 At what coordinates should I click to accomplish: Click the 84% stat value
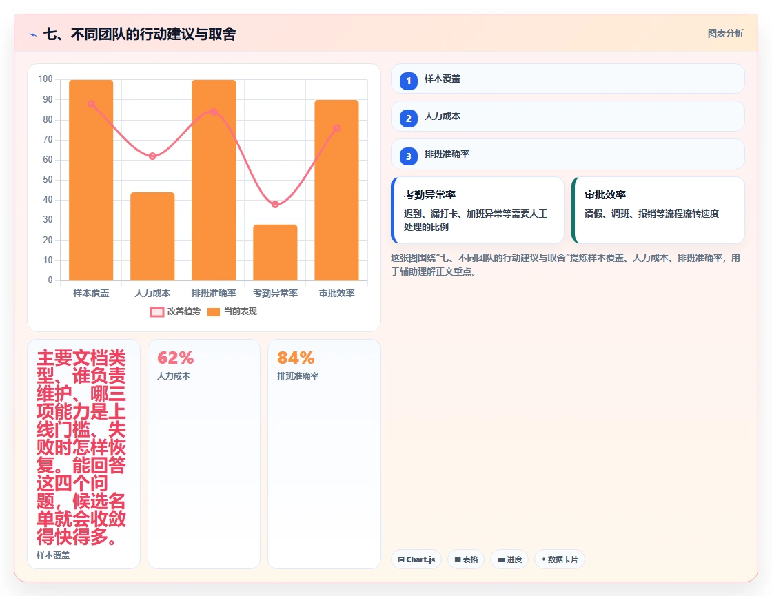click(x=296, y=358)
